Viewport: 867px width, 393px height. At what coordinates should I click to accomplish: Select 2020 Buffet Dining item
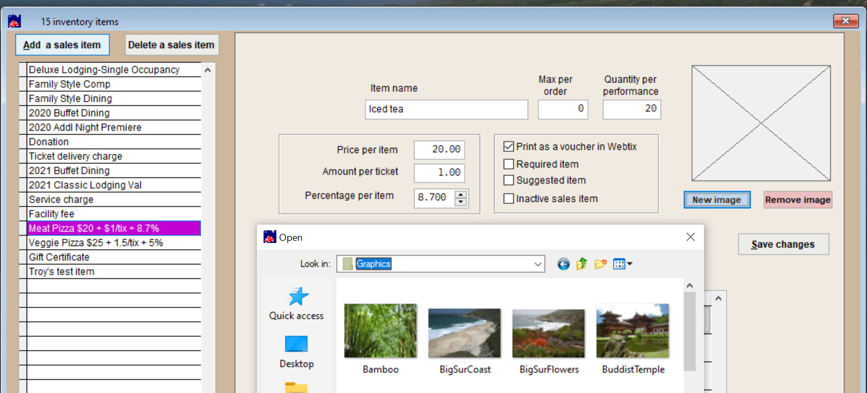(x=114, y=113)
